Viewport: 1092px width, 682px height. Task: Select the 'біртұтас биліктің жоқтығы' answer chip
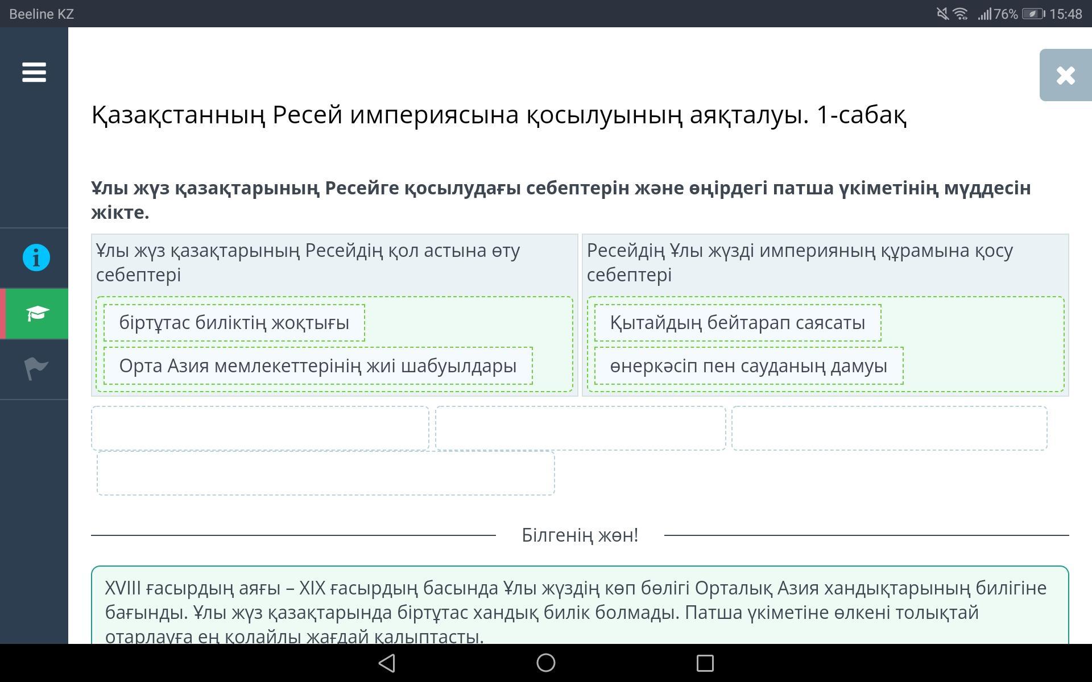click(x=234, y=323)
